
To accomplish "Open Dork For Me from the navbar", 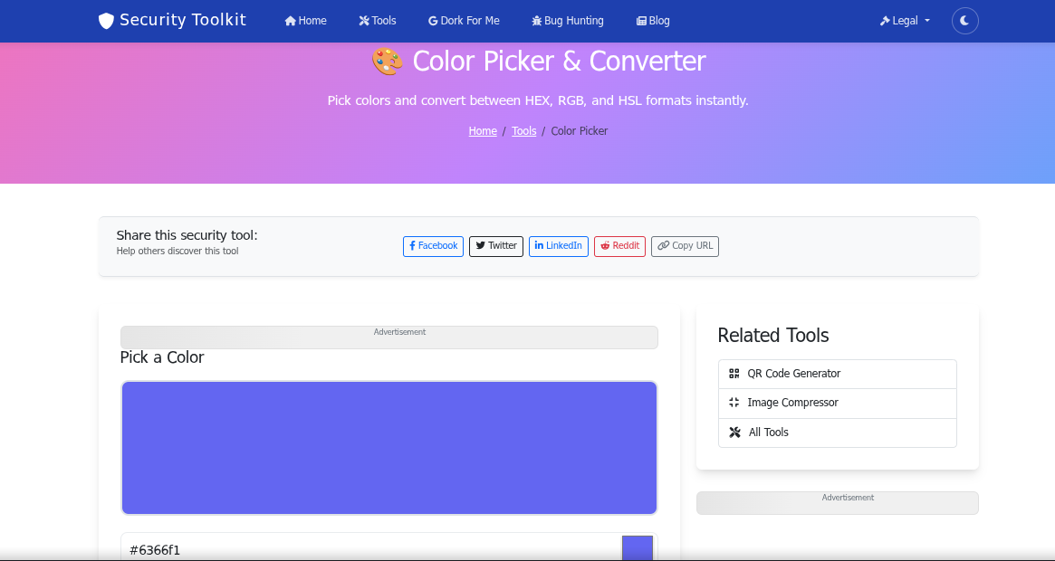I will coord(463,20).
